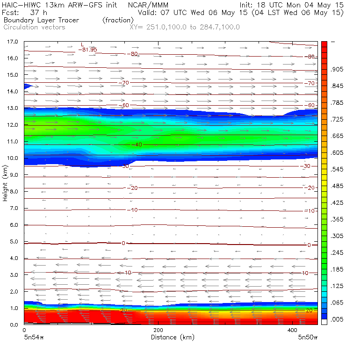
Task: Click the '5.0' height tick label
Action: [14, 242]
